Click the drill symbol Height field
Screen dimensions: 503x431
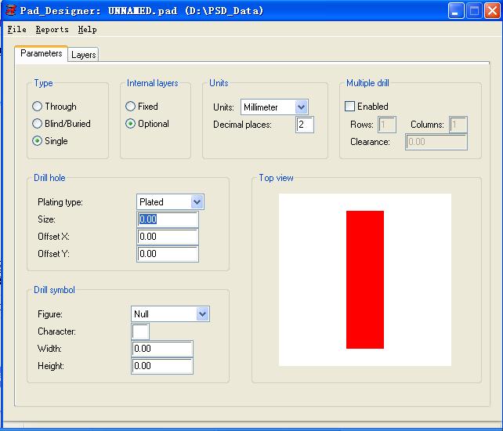coord(162,366)
